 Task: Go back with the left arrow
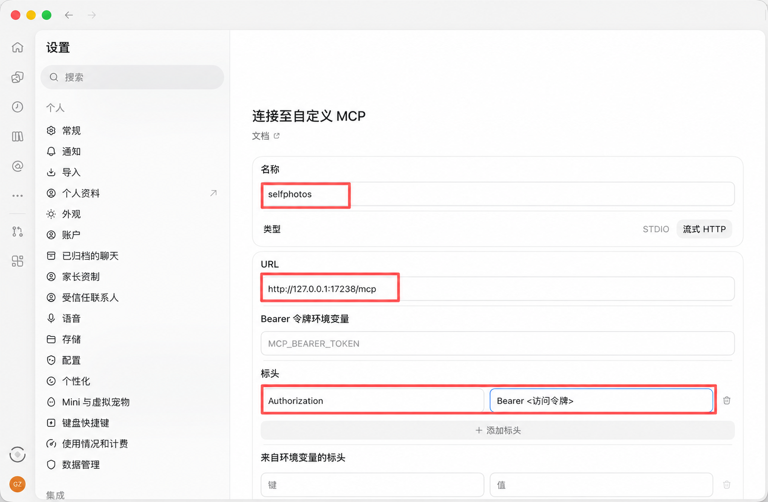point(69,15)
